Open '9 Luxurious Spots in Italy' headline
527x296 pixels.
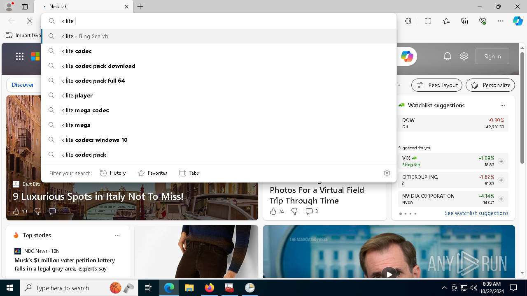(98, 197)
